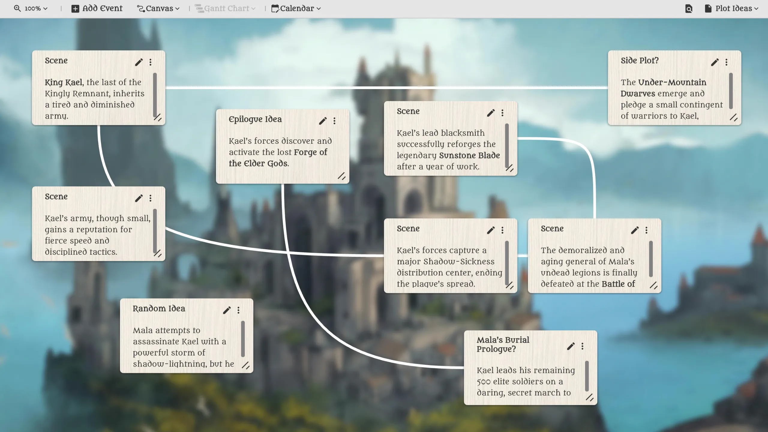Click the Side Plot? card's scrollbar
The height and width of the screenshot is (432, 768).
coord(731,91)
